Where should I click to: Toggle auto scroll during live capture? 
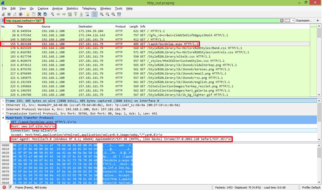[x=87, y=14]
